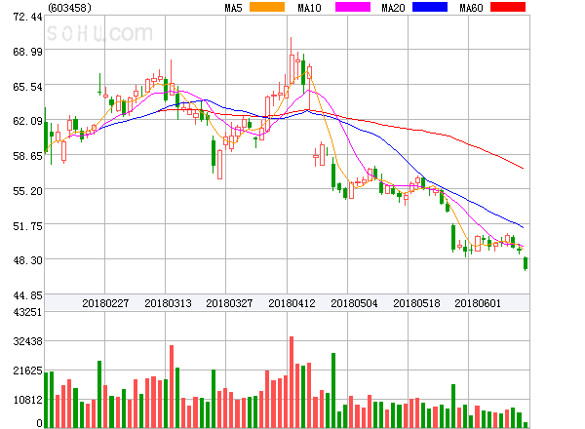Click the 21625 volume axis label

pyautogui.click(x=27, y=370)
